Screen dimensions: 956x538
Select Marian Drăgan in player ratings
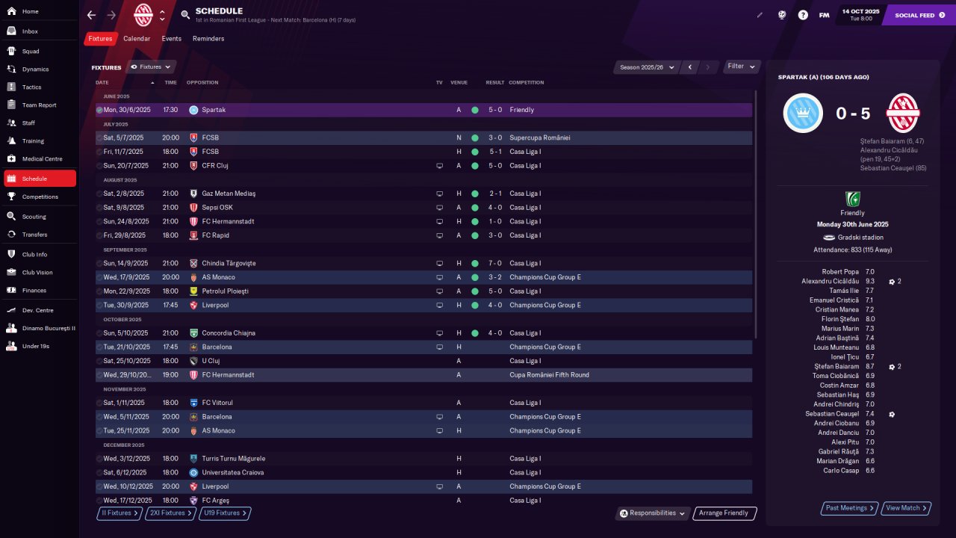pos(839,461)
